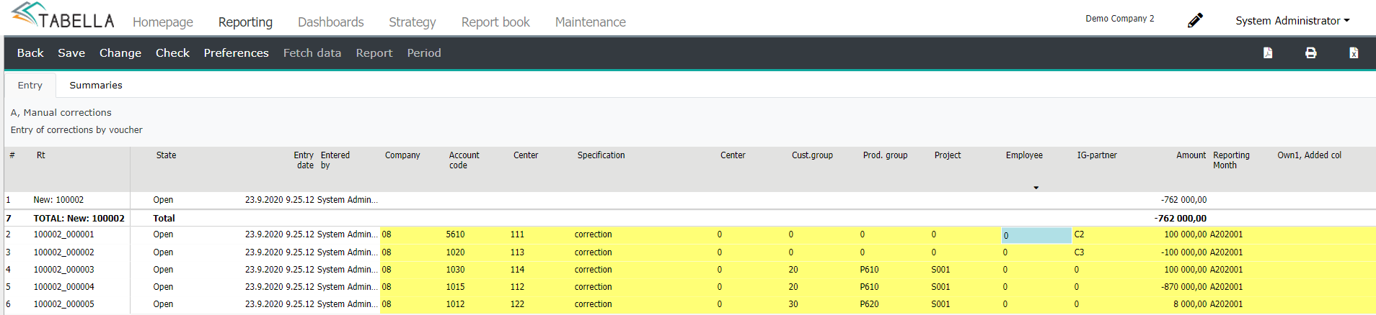Click the Demo Company 2 label
Screen dimensions: 1376x315
tap(1119, 19)
